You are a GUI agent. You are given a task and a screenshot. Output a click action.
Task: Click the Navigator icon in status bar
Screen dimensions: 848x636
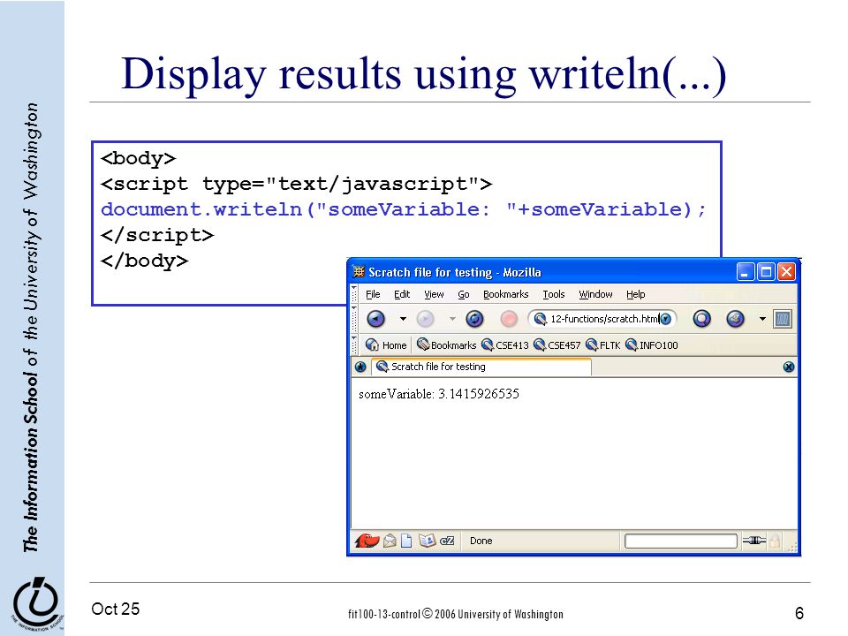point(367,541)
